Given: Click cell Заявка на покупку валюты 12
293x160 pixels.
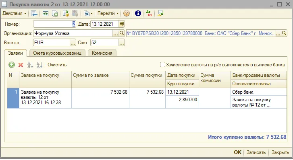Looking at the screenshot, I should tap(45, 98).
